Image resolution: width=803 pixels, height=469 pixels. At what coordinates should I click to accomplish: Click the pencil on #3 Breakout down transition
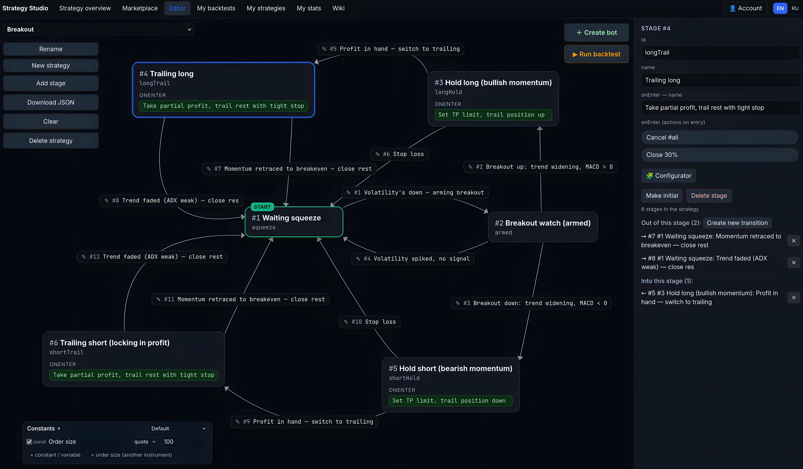(x=457, y=303)
